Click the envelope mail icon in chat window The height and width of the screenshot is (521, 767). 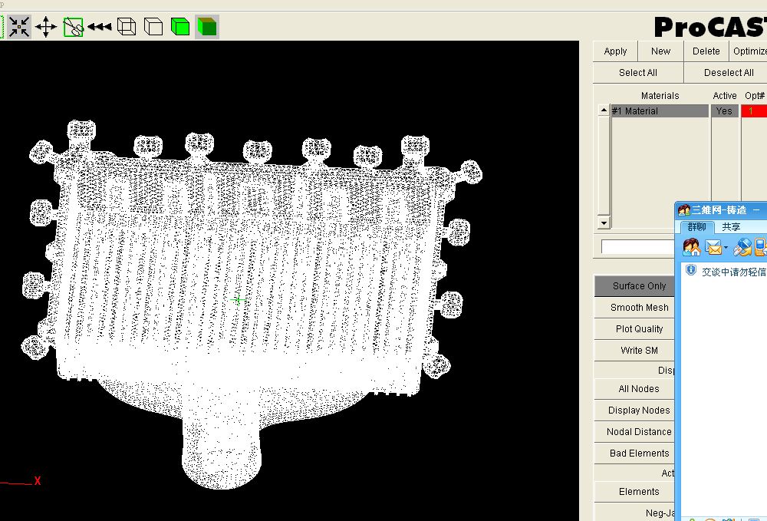713,248
